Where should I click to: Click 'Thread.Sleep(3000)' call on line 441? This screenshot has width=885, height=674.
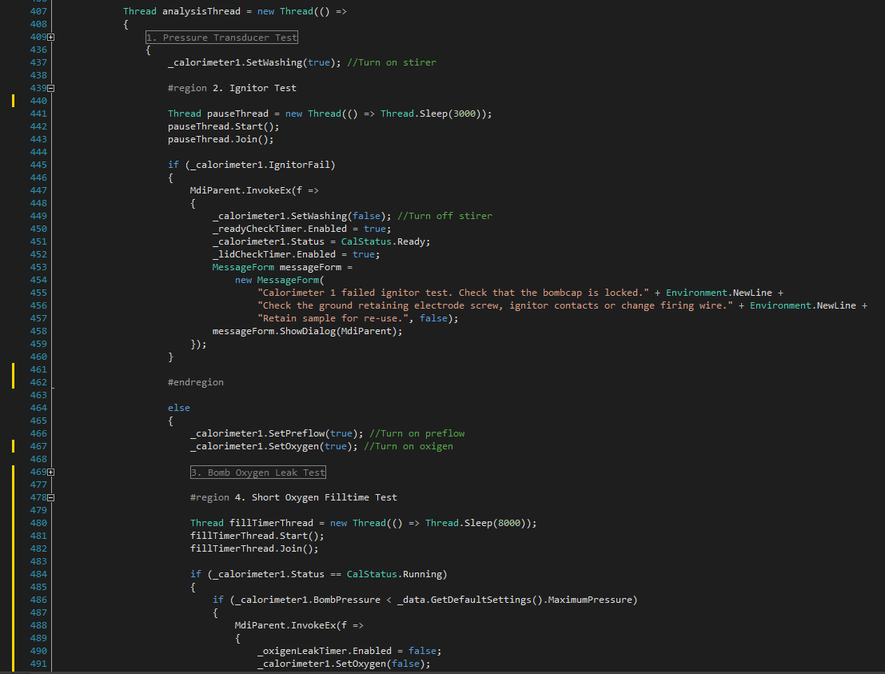click(x=431, y=114)
